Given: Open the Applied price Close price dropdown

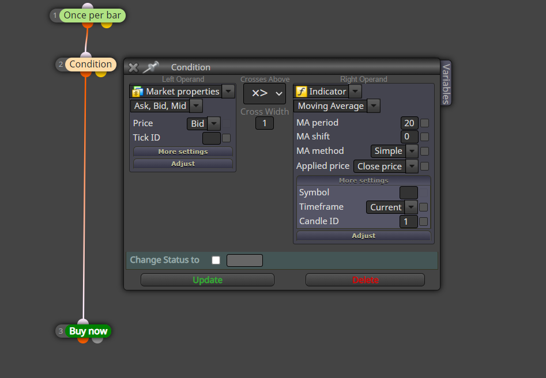Looking at the screenshot, I should coord(412,167).
